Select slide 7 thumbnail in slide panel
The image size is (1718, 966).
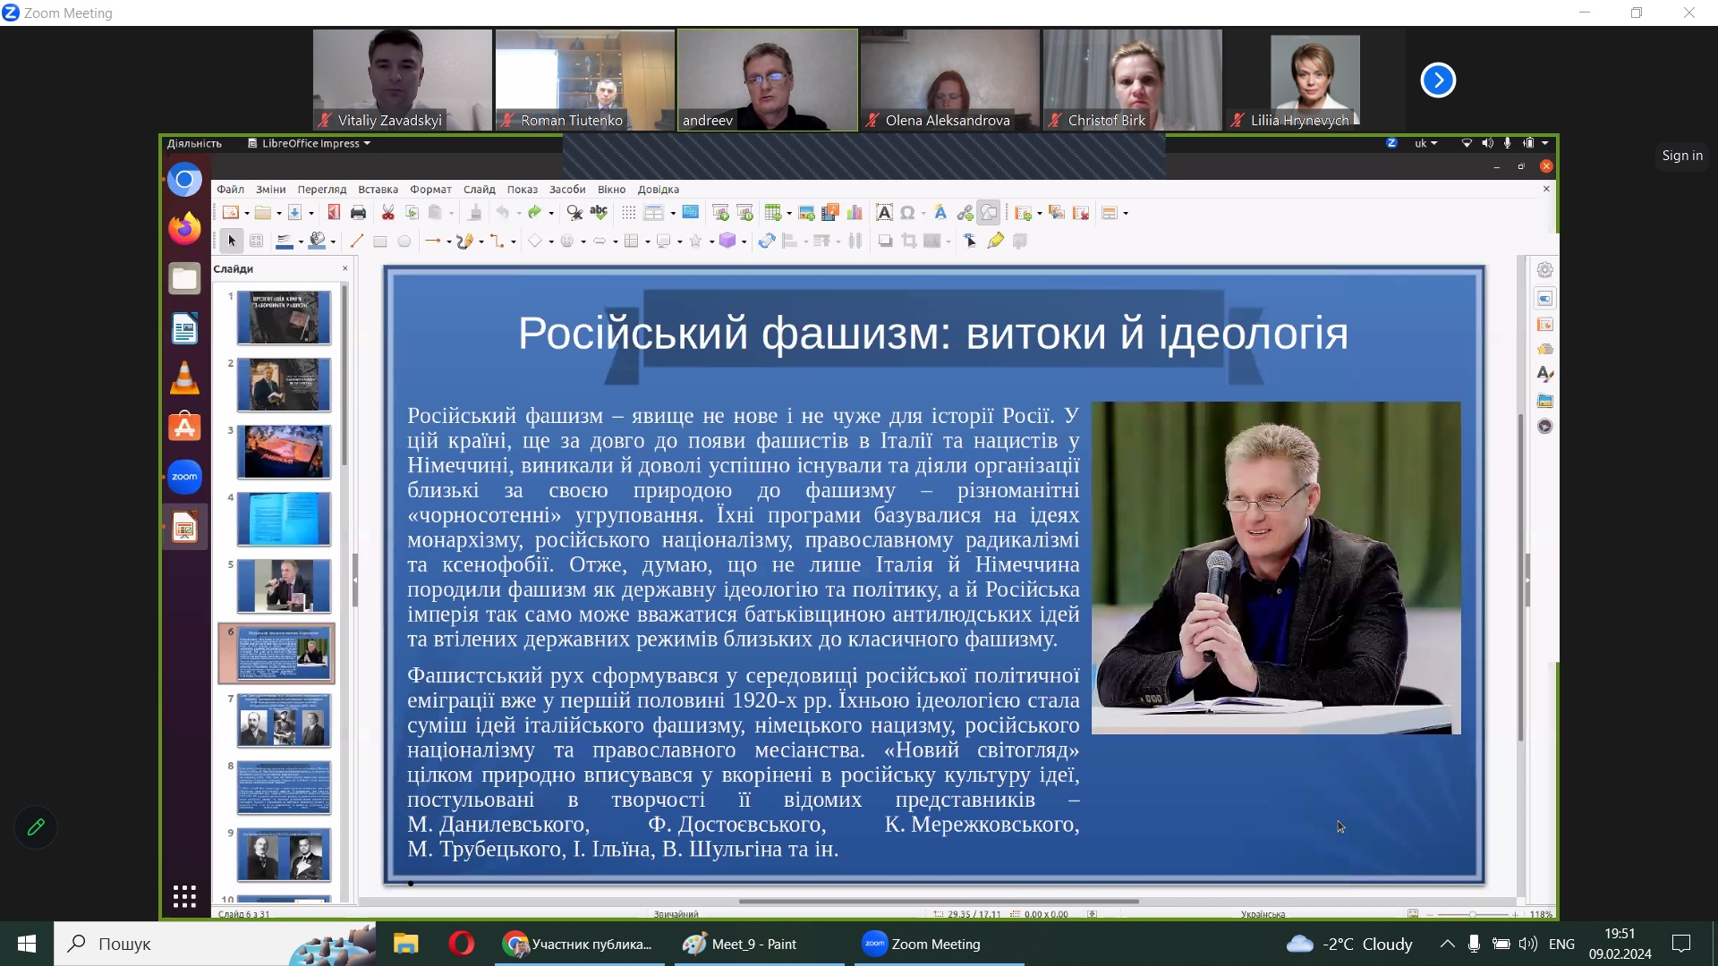(284, 721)
